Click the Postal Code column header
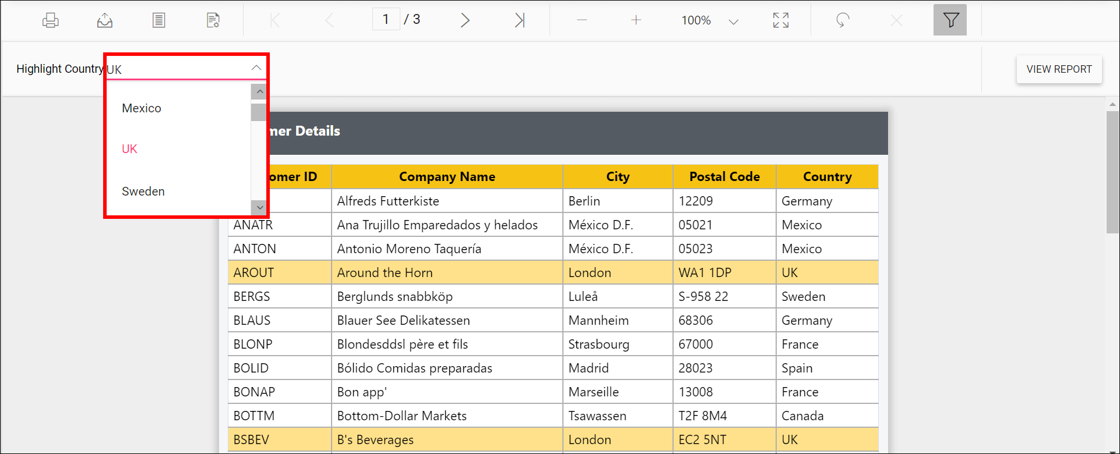The height and width of the screenshot is (454, 1120). (x=724, y=177)
